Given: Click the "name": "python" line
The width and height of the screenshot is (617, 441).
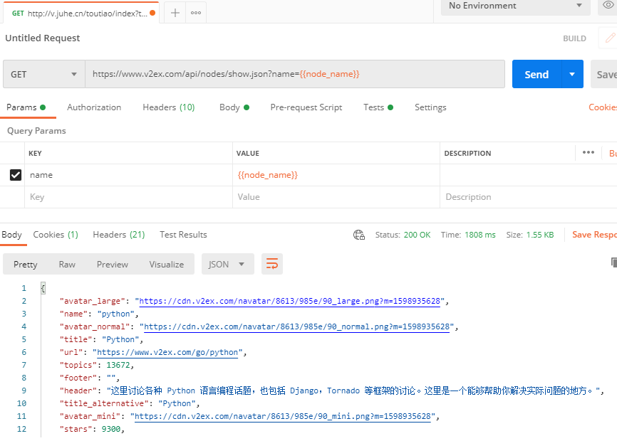Looking at the screenshot, I should [x=99, y=314].
